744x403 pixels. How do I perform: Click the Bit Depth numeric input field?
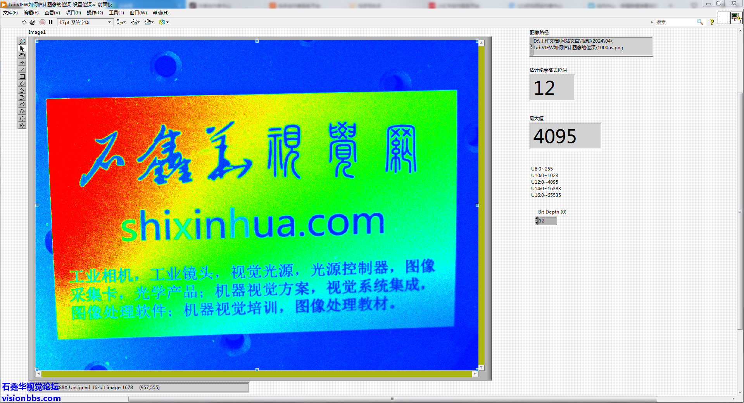[x=547, y=221]
